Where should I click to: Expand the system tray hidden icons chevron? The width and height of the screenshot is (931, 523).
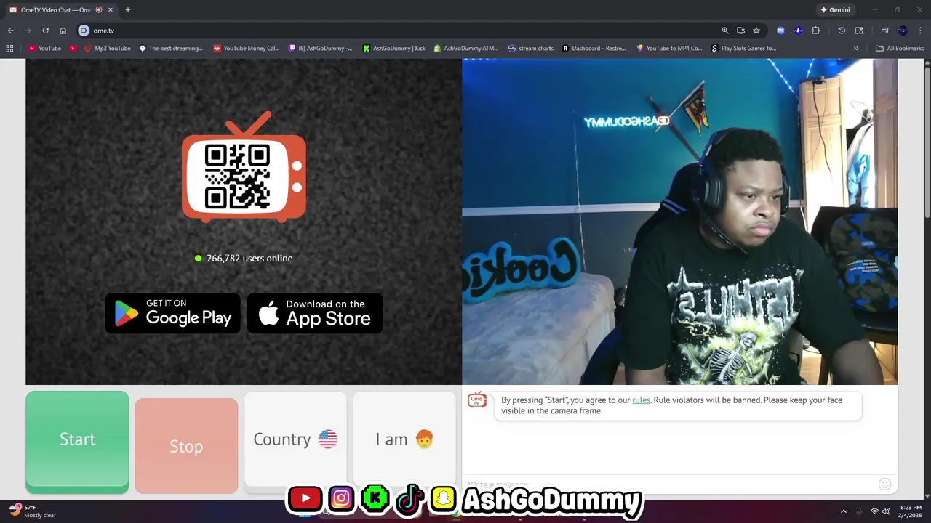(x=844, y=511)
